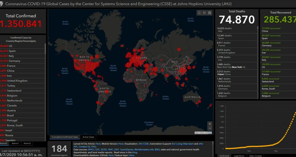This screenshot has width=296, height=157.
Task: Click the Esri, FAO, NOAA map attribution
Action: click(x=203, y=133)
